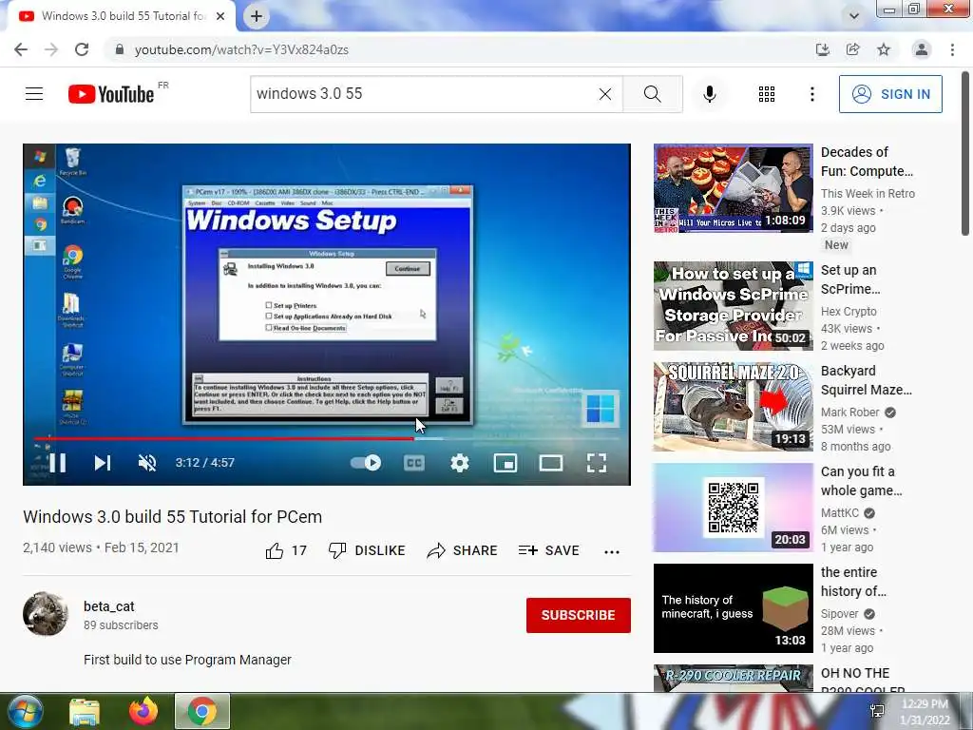Viewport: 973px width, 730px height.
Task: Switch to Chrome in the taskbar
Action: [x=202, y=711]
